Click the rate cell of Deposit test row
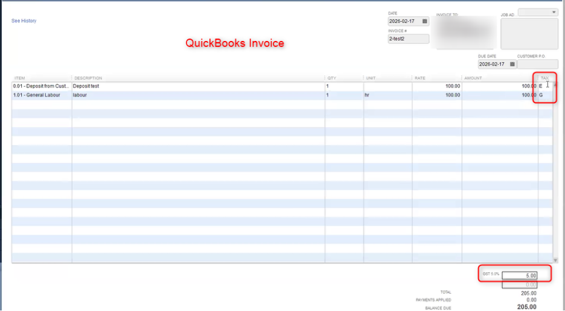The image size is (565, 311). point(437,86)
